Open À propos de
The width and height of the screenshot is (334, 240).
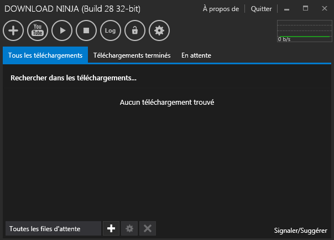click(221, 9)
